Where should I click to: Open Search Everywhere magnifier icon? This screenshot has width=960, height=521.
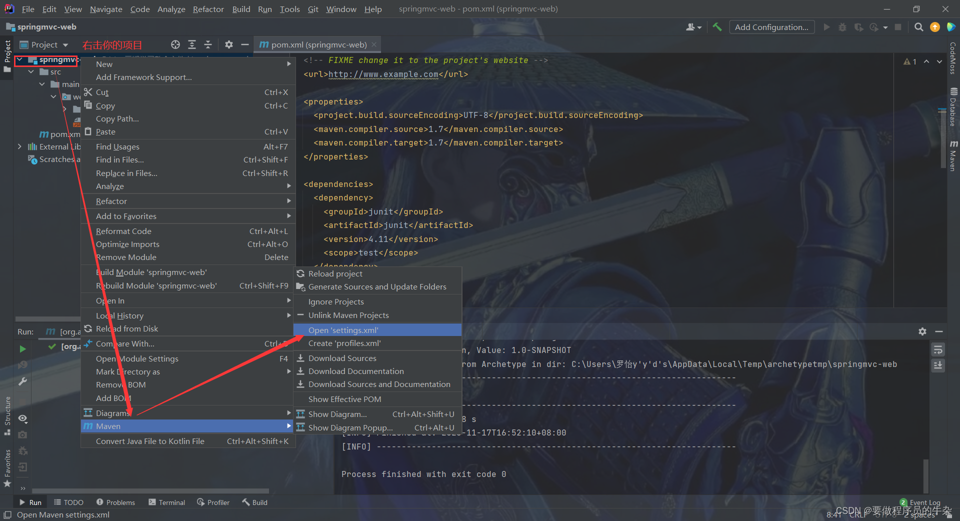tap(918, 27)
